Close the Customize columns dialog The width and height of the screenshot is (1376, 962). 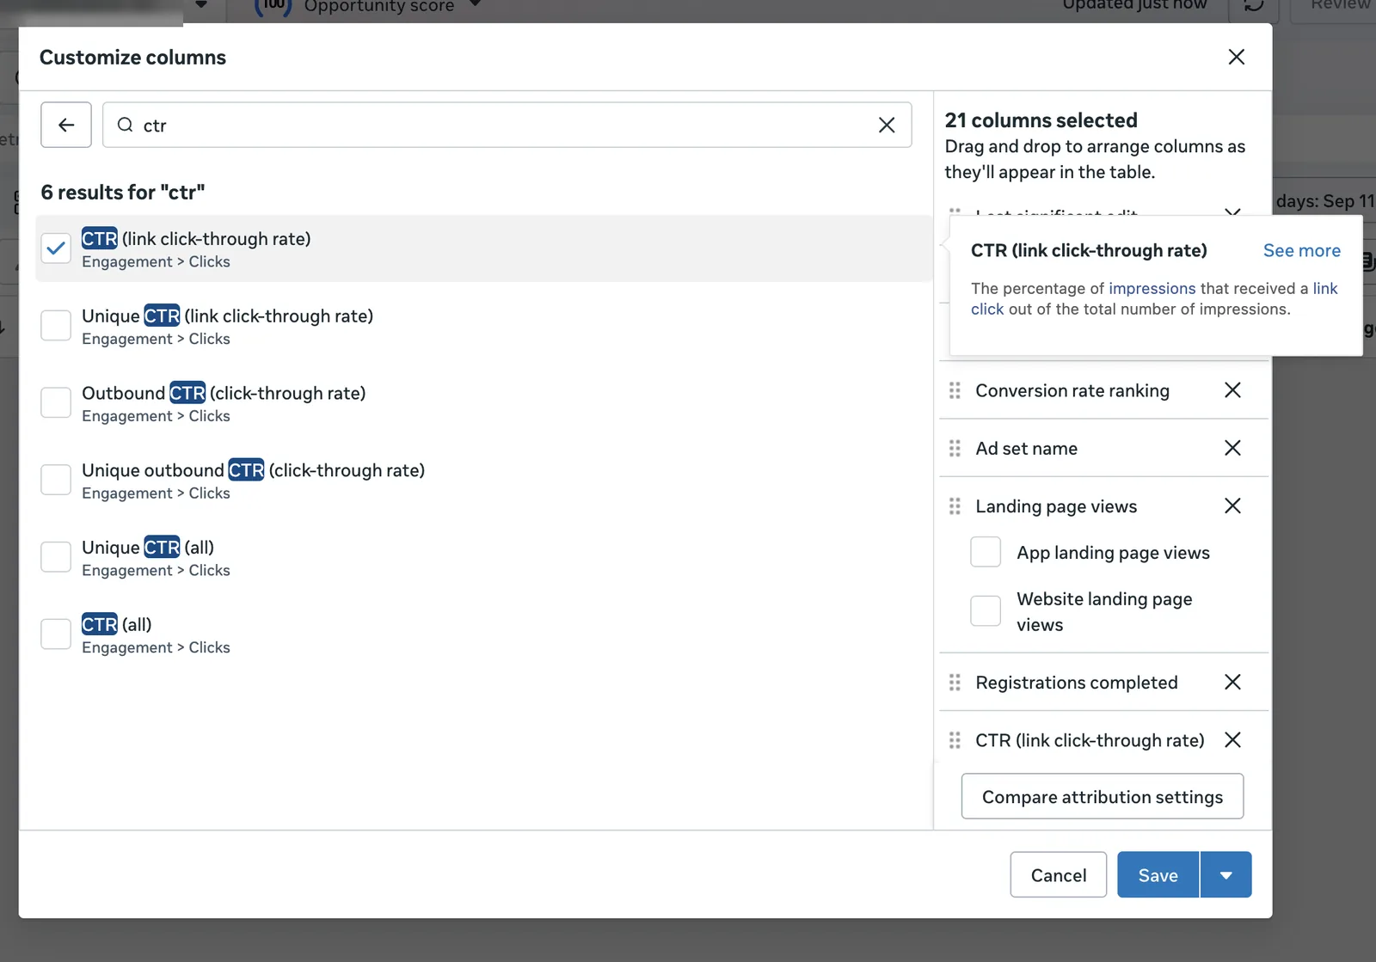point(1236,57)
